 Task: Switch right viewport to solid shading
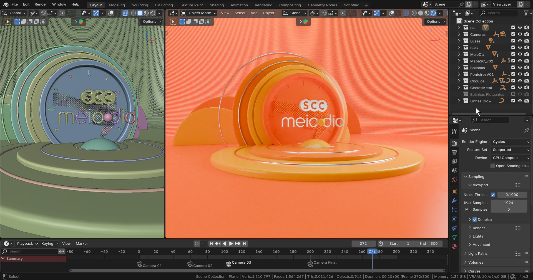click(421, 13)
